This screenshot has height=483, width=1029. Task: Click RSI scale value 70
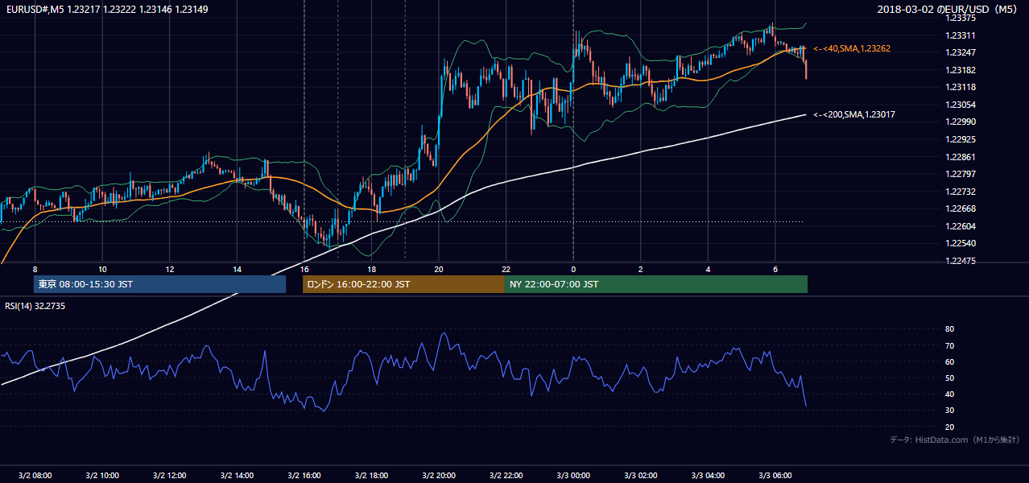(x=949, y=345)
